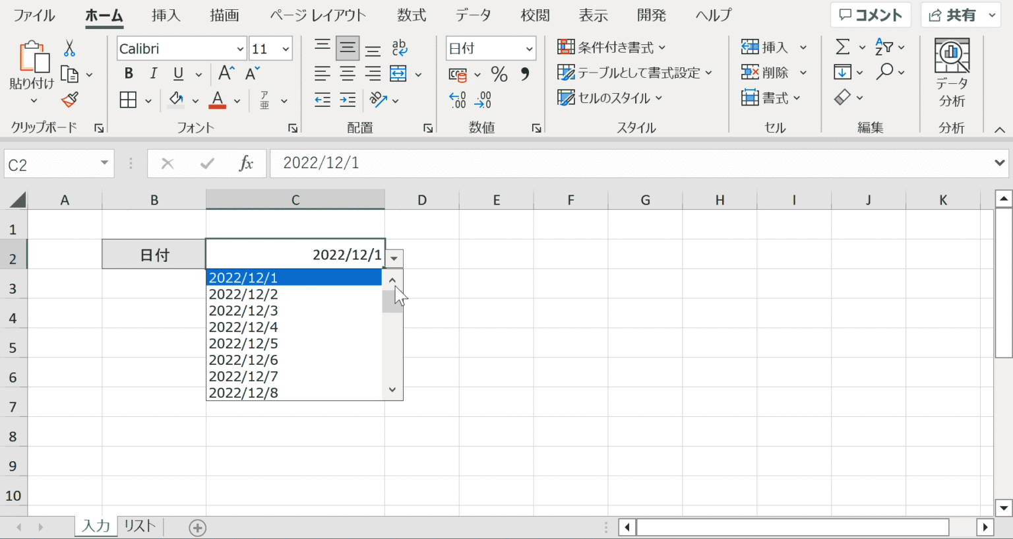Screen dimensions: 1013x539
Task: Select 2022/12/5 from the dropdown list
Action: click(243, 344)
